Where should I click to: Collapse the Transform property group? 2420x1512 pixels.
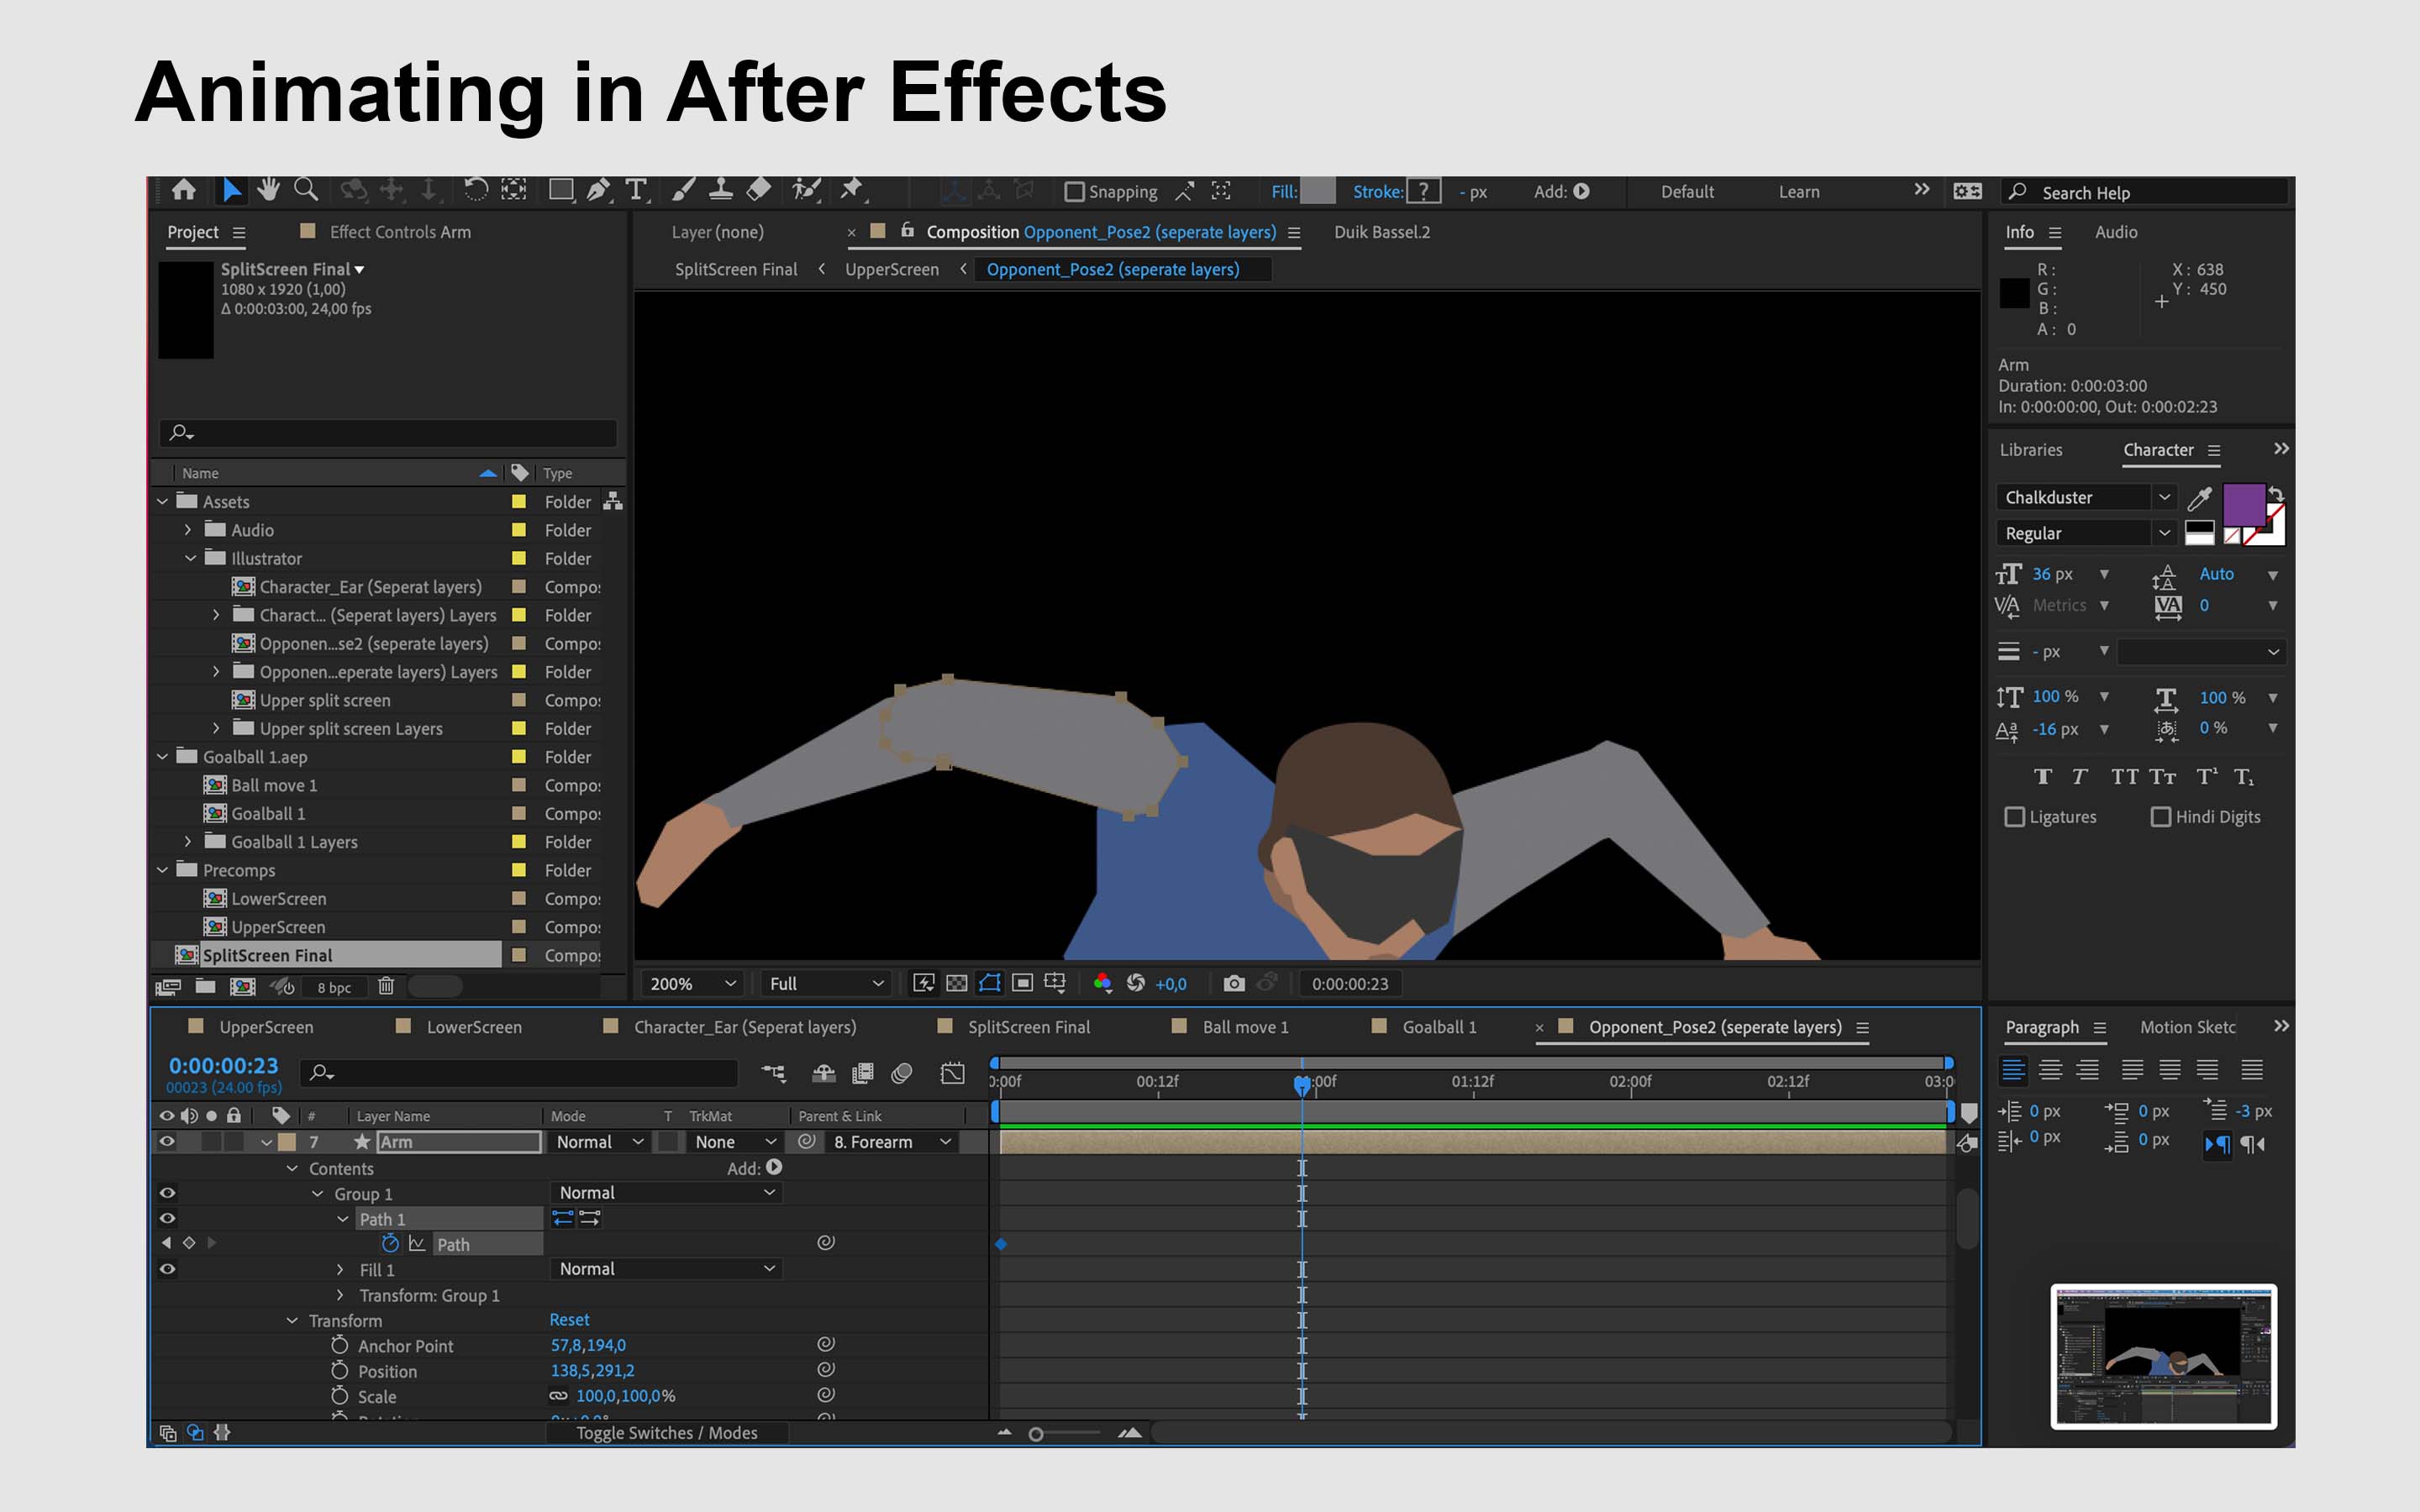[292, 1320]
